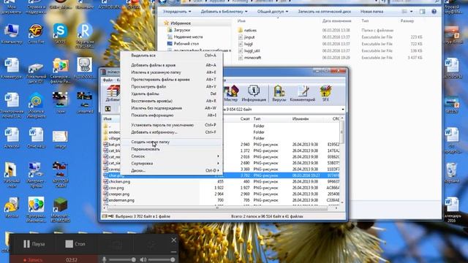The image size is (468, 263).
Task: Open the Добавить в библиотеку dropdown
Action: coord(224,12)
